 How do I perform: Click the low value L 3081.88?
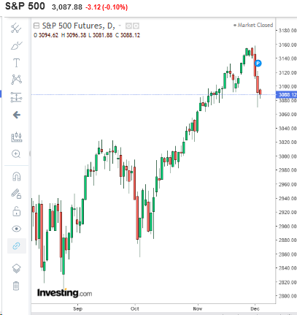[101, 35]
